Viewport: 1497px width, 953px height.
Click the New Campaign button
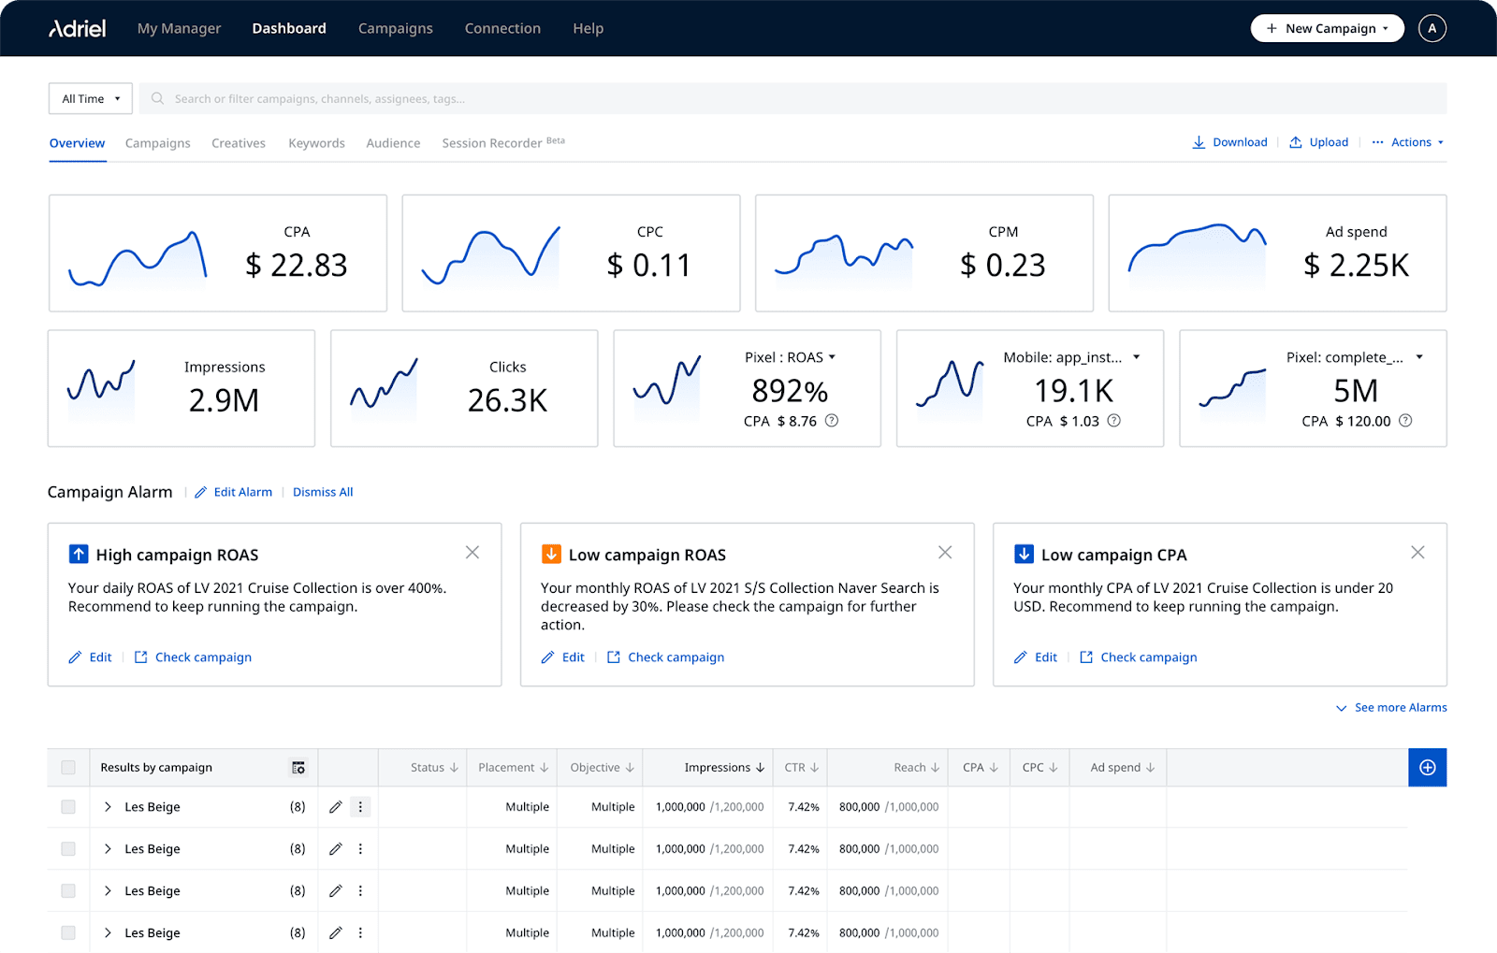(x=1327, y=28)
